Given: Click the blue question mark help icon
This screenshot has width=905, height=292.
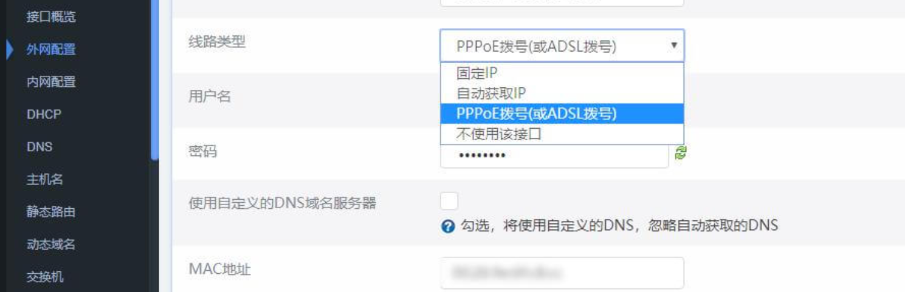Looking at the screenshot, I should click(x=448, y=226).
